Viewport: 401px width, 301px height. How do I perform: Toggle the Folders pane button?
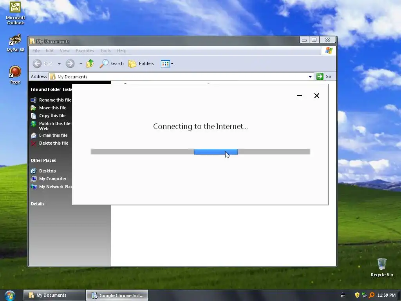click(141, 63)
